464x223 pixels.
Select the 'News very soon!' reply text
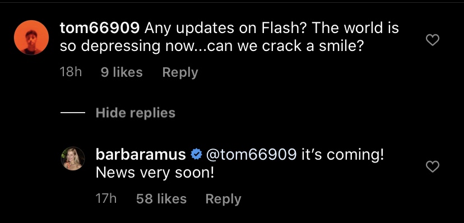[155, 174]
